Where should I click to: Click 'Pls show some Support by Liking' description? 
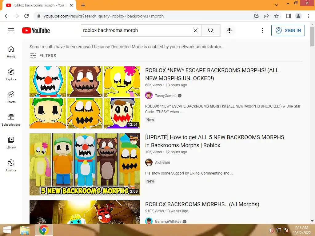tap(189, 173)
